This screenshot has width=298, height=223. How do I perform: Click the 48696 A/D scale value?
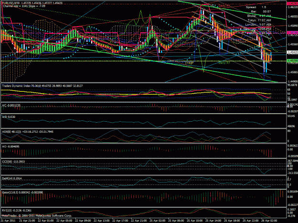click(x=291, y=126)
